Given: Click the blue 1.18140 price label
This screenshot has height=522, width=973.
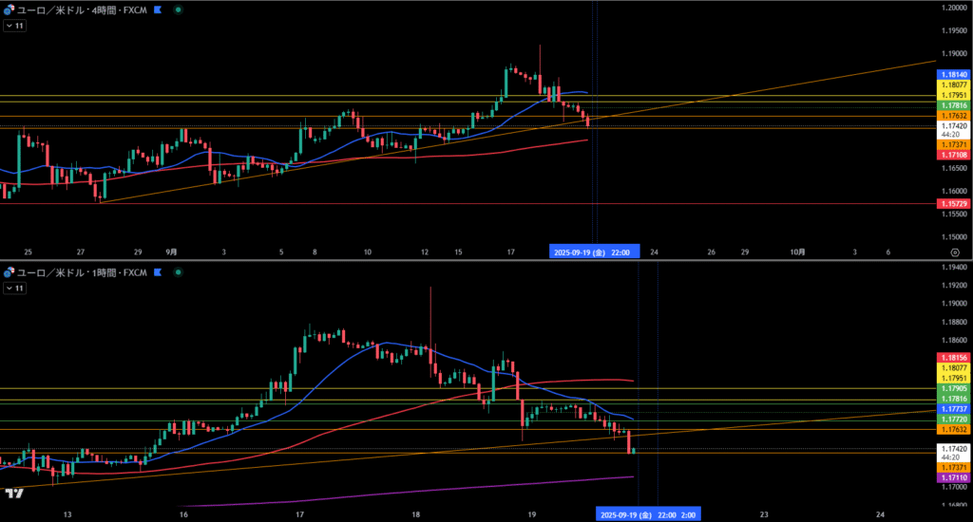Looking at the screenshot, I should point(953,74).
